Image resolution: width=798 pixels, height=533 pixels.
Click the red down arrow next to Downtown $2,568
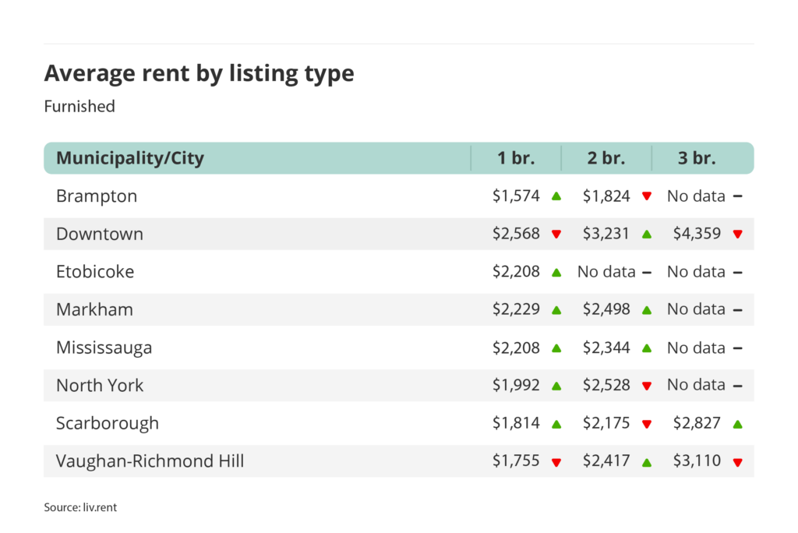pos(556,235)
